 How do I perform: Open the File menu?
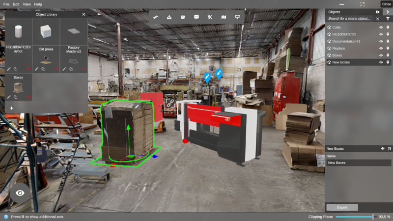(x=6, y=4)
